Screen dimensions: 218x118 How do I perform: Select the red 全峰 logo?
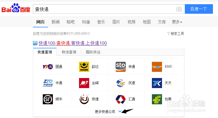[84, 83]
